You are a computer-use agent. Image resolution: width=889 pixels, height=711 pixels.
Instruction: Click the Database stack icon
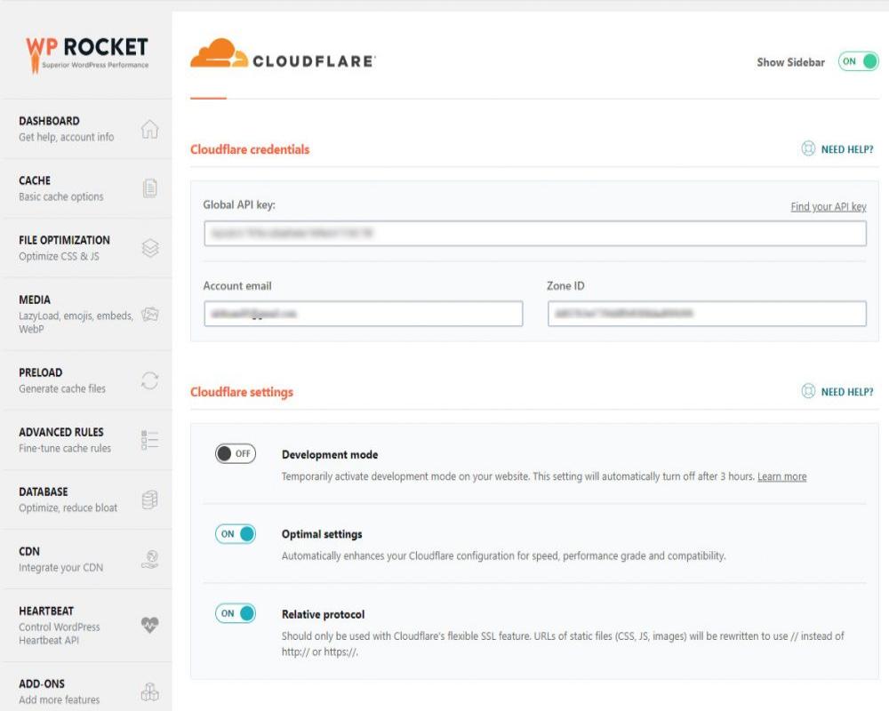point(150,499)
